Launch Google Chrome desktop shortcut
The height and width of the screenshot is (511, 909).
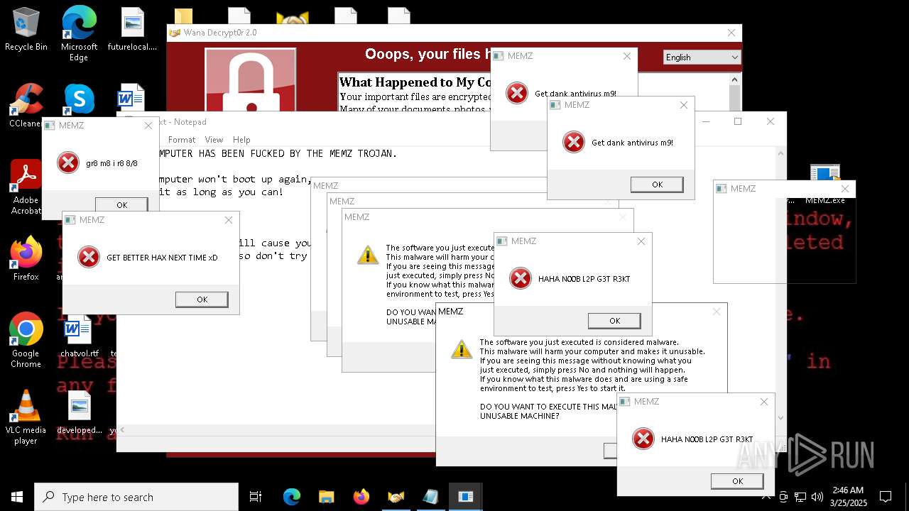tap(26, 340)
